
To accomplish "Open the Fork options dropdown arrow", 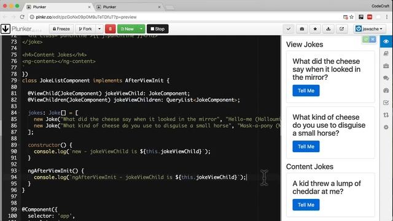I will 99,29.
